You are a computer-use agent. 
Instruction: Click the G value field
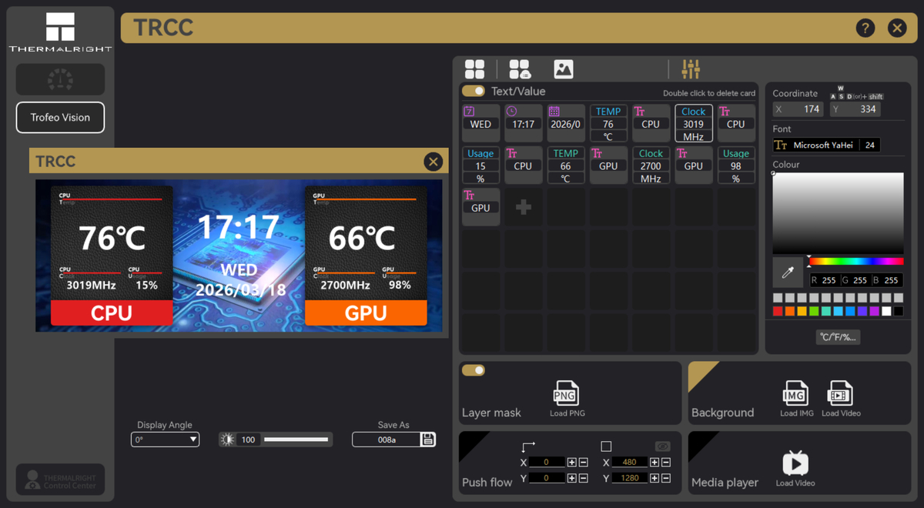[x=856, y=280]
